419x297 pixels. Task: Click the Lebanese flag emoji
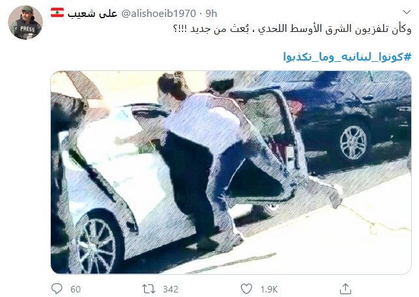coord(57,12)
